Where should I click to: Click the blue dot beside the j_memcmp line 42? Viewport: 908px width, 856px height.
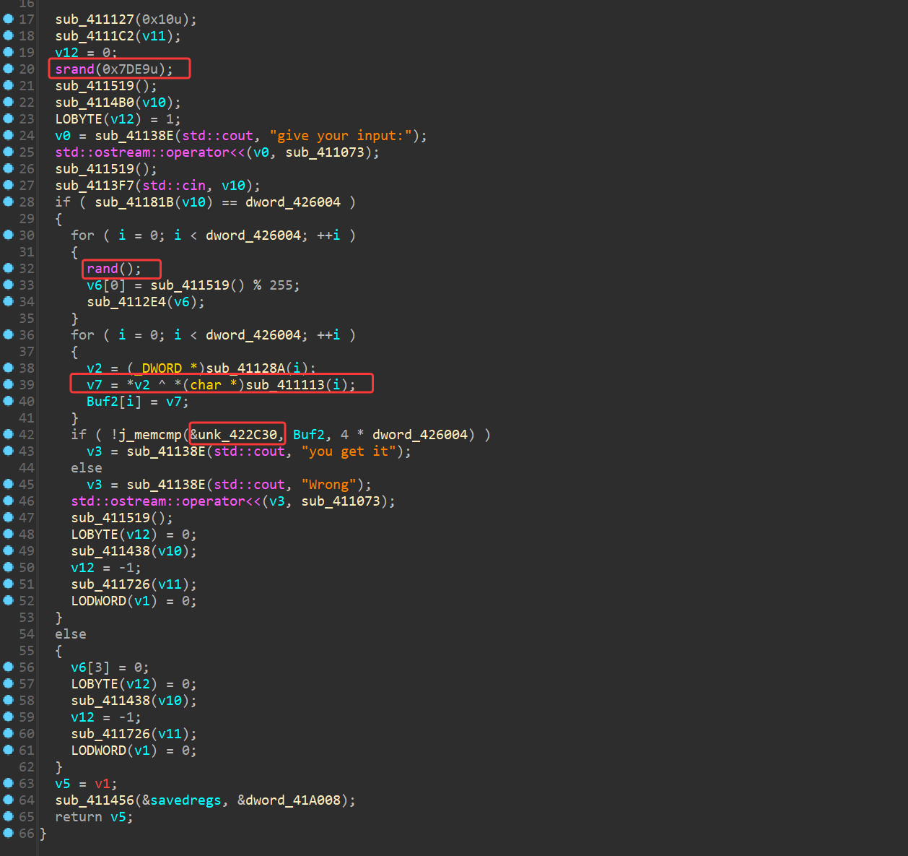[x=8, y=434]
